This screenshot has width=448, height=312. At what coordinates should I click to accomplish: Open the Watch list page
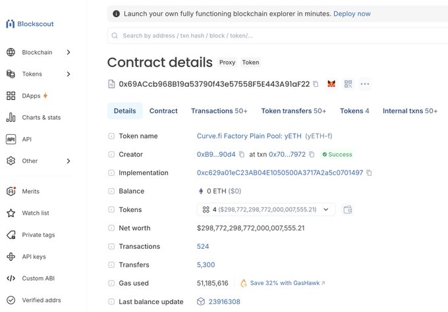36,213
